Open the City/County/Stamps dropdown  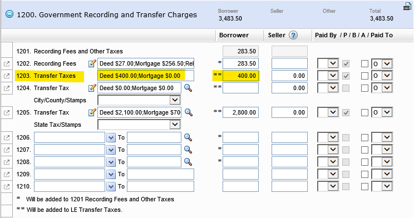(x=139, y=100)
